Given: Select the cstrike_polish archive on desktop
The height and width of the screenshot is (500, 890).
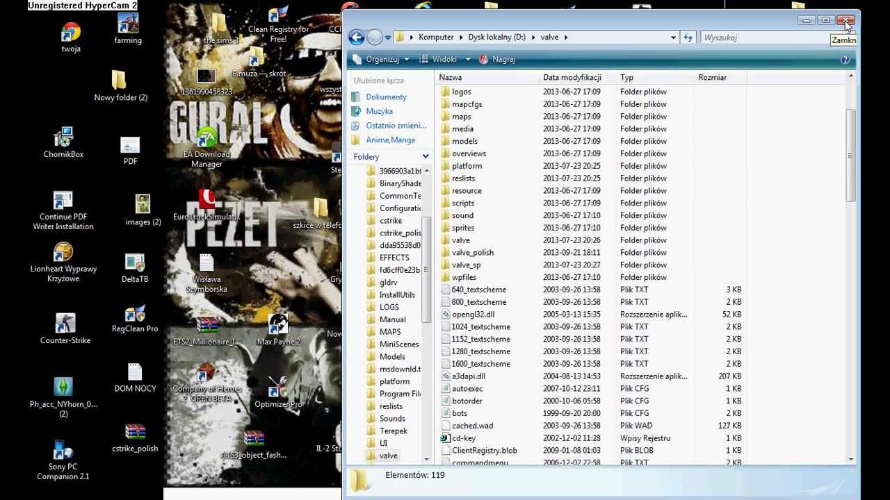Looking at the screenshot, I should pyautogui.click(x=135, y=438).
